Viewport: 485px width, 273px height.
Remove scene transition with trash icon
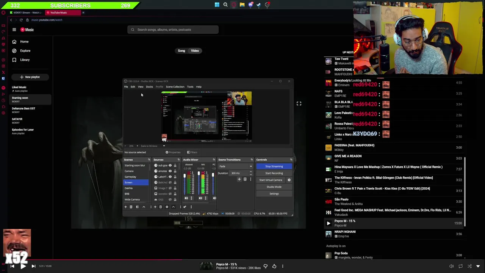pos(245,179)
